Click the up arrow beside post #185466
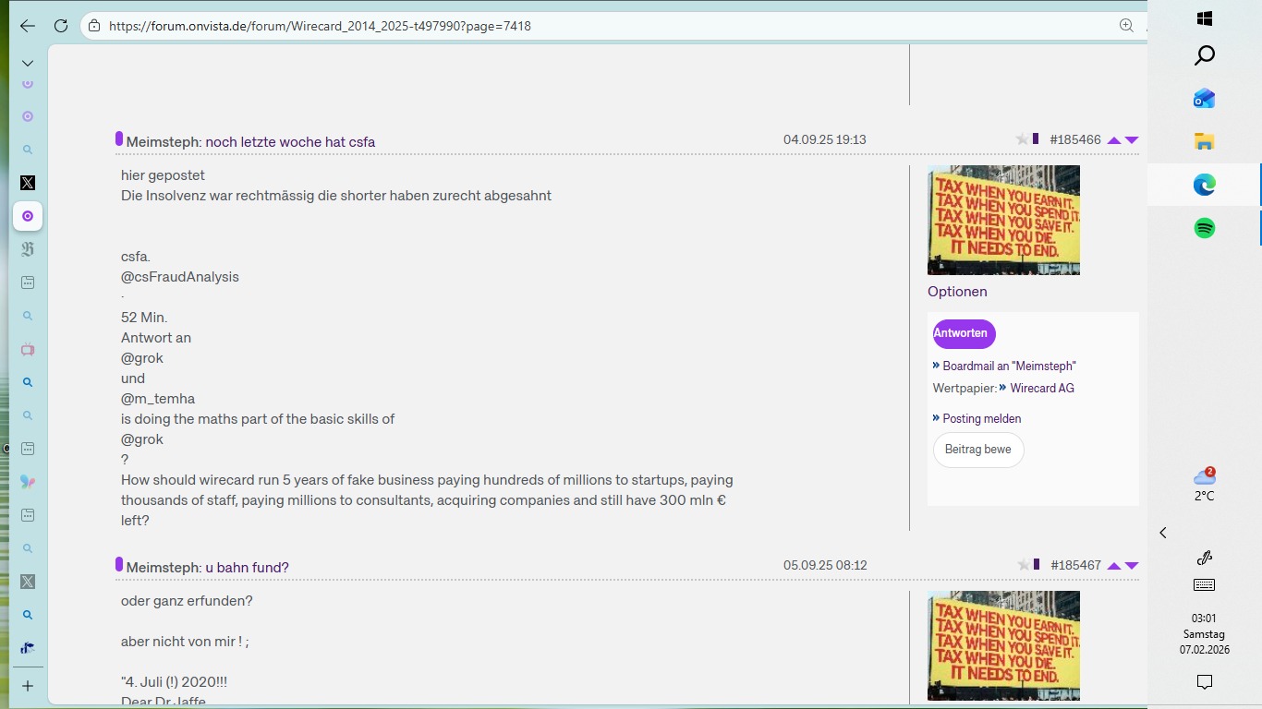This screenshot has height=709, width=1262. 1114,140
